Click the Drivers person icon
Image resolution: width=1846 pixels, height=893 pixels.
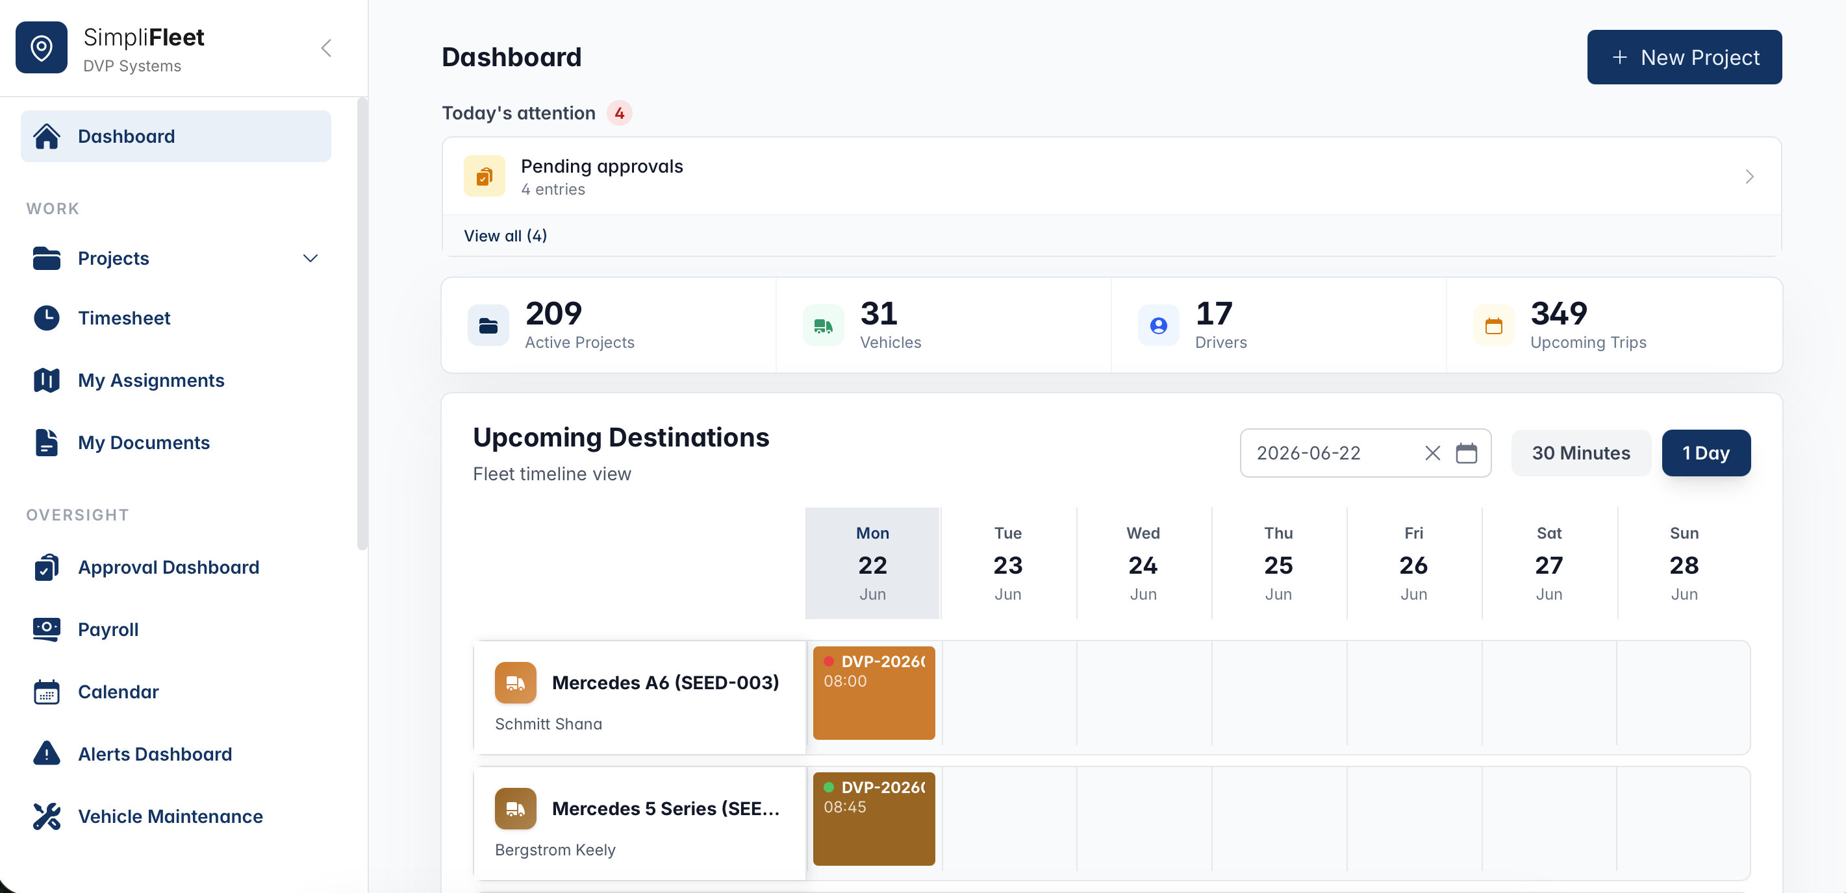(1159, 326)
